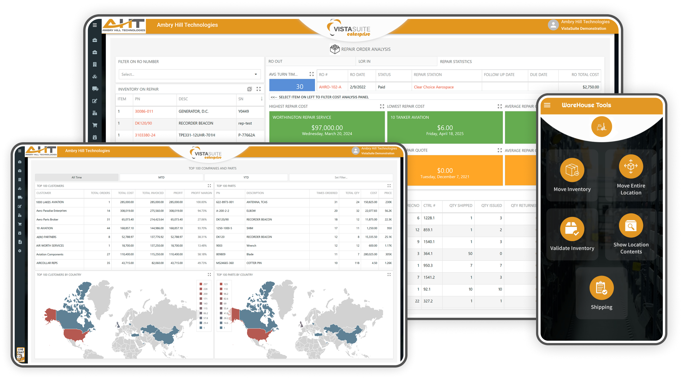Open the WareHouse Tools hamburger menu
683x379 pixels.
point(547,105)
